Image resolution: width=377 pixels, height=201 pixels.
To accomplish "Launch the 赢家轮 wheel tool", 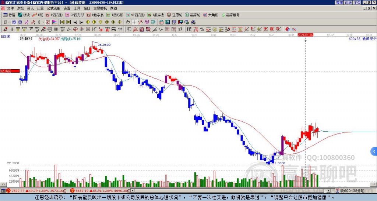I will tap(193, 15).
